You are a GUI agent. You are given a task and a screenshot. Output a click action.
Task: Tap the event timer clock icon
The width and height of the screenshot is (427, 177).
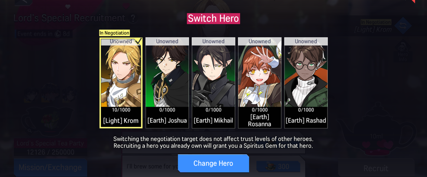[57, 34]
